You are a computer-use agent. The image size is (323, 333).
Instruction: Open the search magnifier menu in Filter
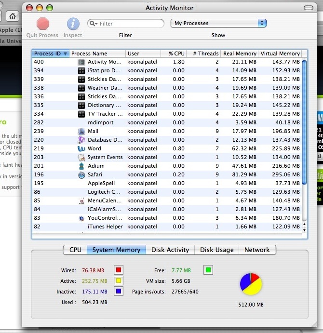[x=94, y=23]
